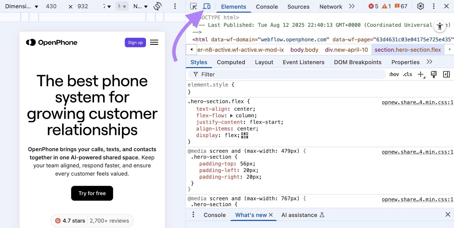Open the flexbox editor icon

click(245, 136)
